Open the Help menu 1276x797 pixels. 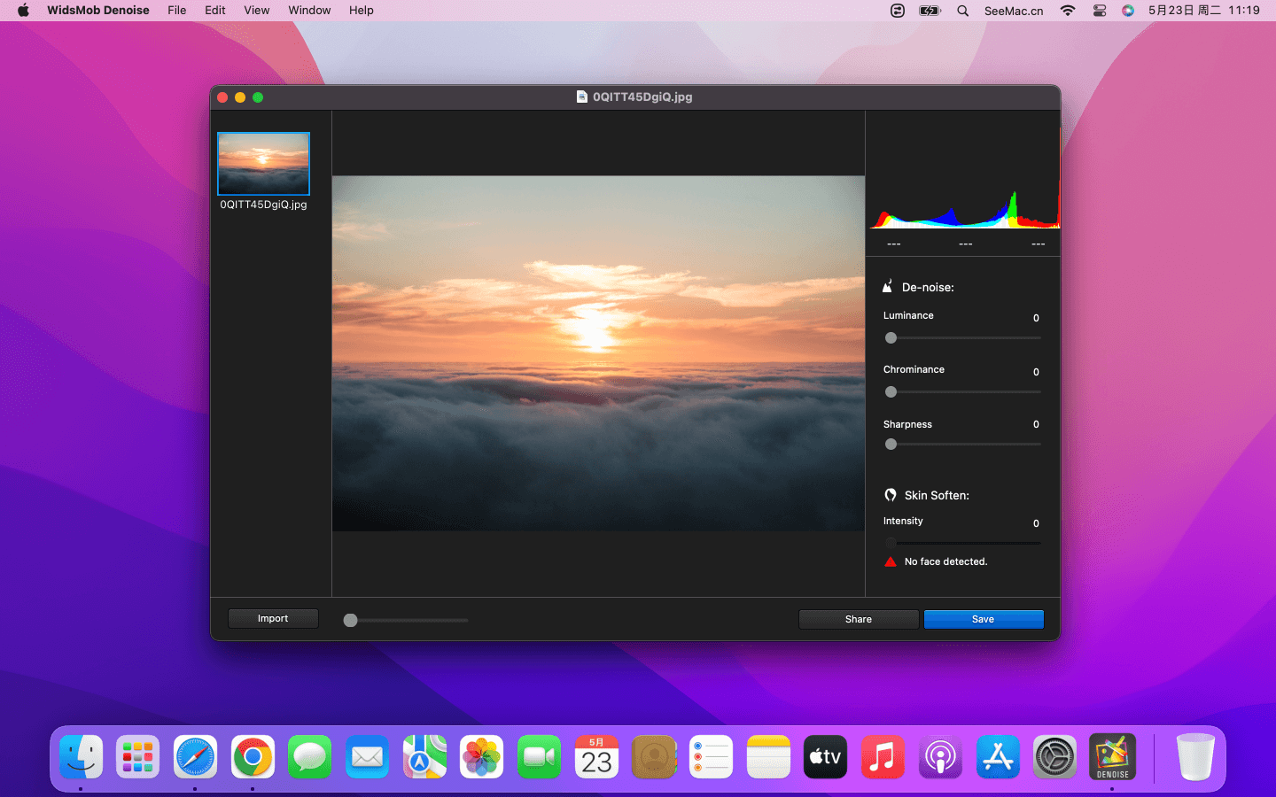[362, 11]
